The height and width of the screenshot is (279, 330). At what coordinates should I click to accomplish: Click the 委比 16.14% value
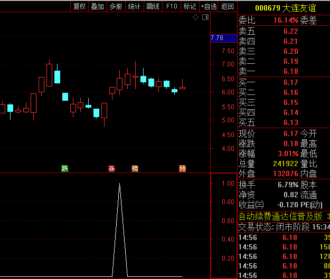(286, 20)
